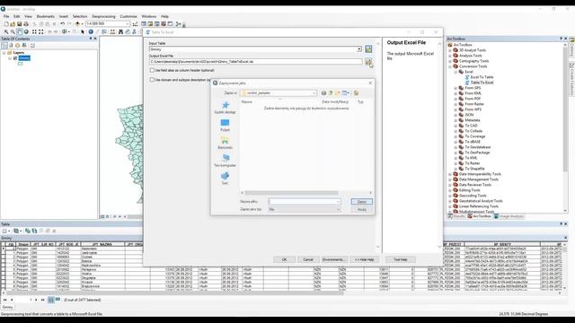The height and width of the screenshot is (323, 575).
Task: Click the Undo arrow in the toolbar
Action: click(62, 24)
